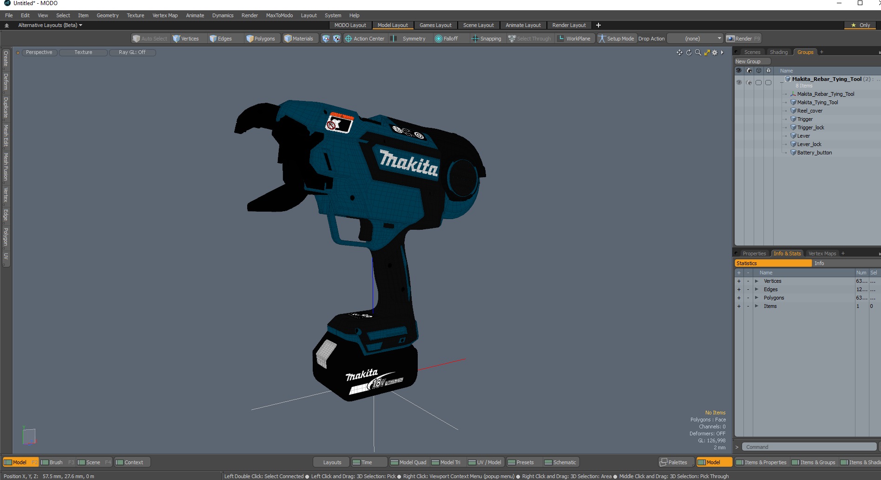Switch to the Vertex Maps tab
881x480 pixels.
[x=822, y=253]
